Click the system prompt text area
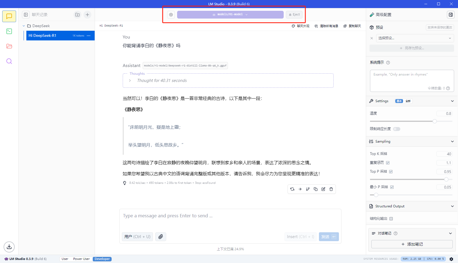Screen dimensions: 458x263 point(412,81)
